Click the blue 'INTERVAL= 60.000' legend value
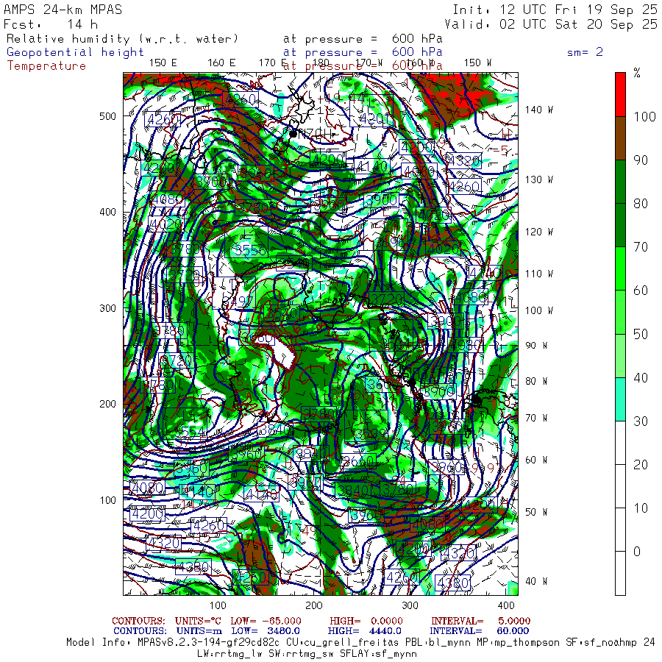This screenshot has height=662, width=662. (479, 631)
